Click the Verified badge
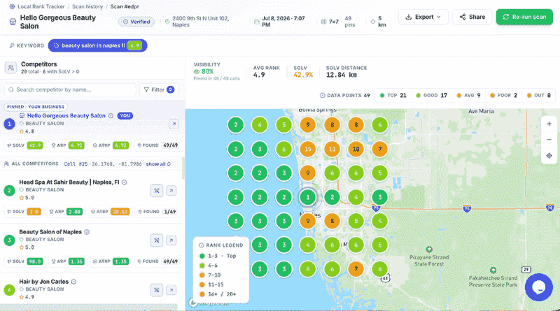The height and width of the screenshot is (311, 560). point(136,22)
